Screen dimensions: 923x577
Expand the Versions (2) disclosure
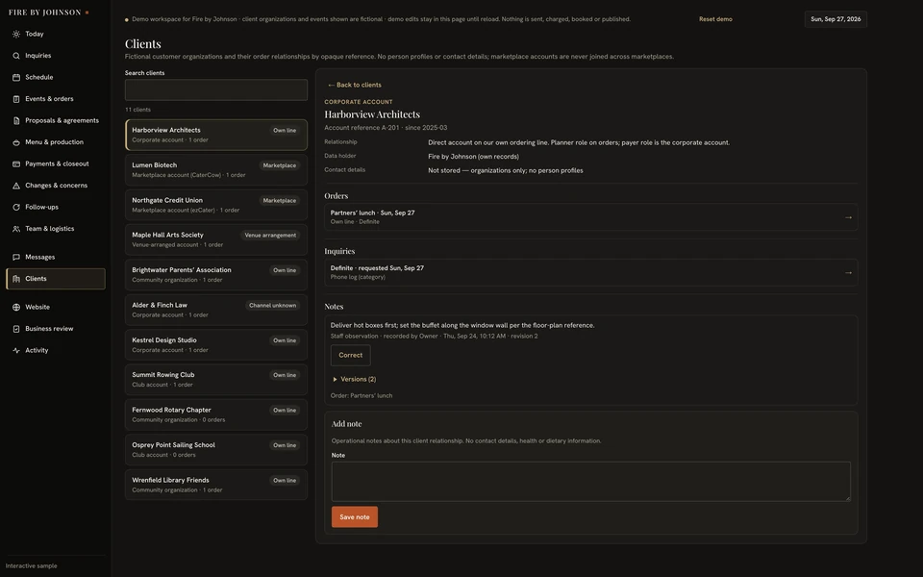coord(354,379)
